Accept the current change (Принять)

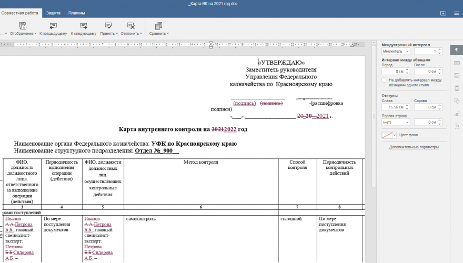108,26
